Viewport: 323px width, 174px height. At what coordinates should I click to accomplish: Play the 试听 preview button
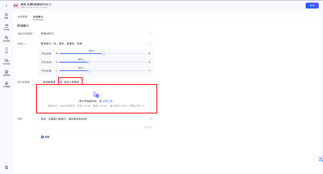[x=45, y=137]
